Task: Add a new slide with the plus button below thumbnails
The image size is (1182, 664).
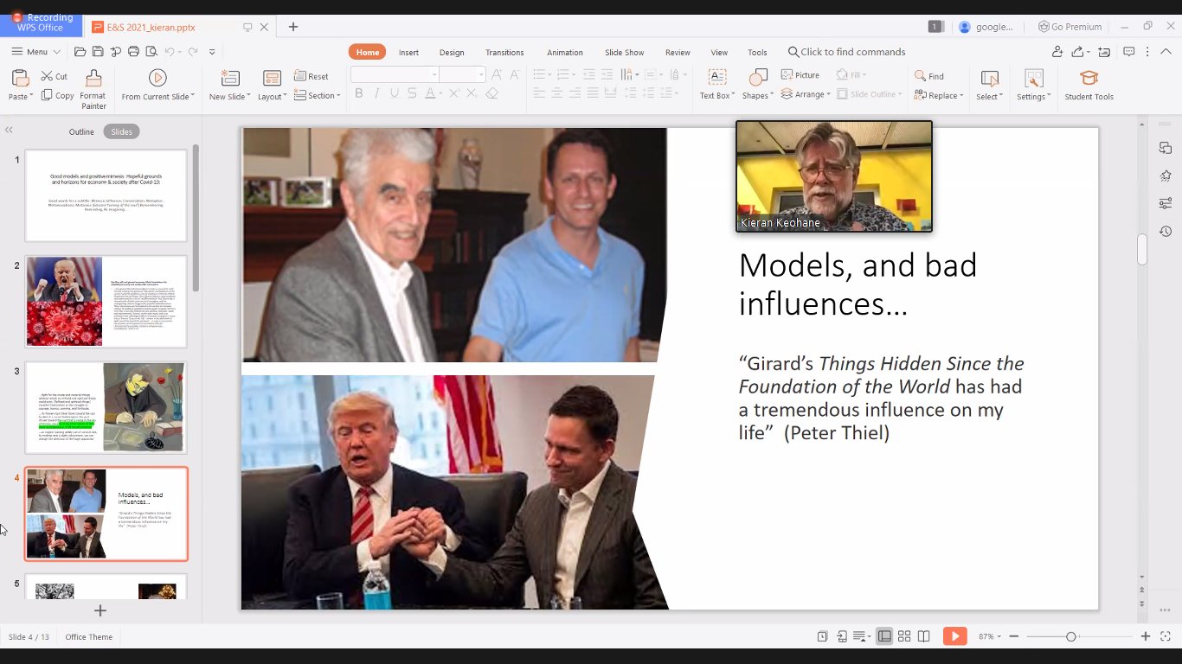Action: pyautogui.click(x=100, y=610)
